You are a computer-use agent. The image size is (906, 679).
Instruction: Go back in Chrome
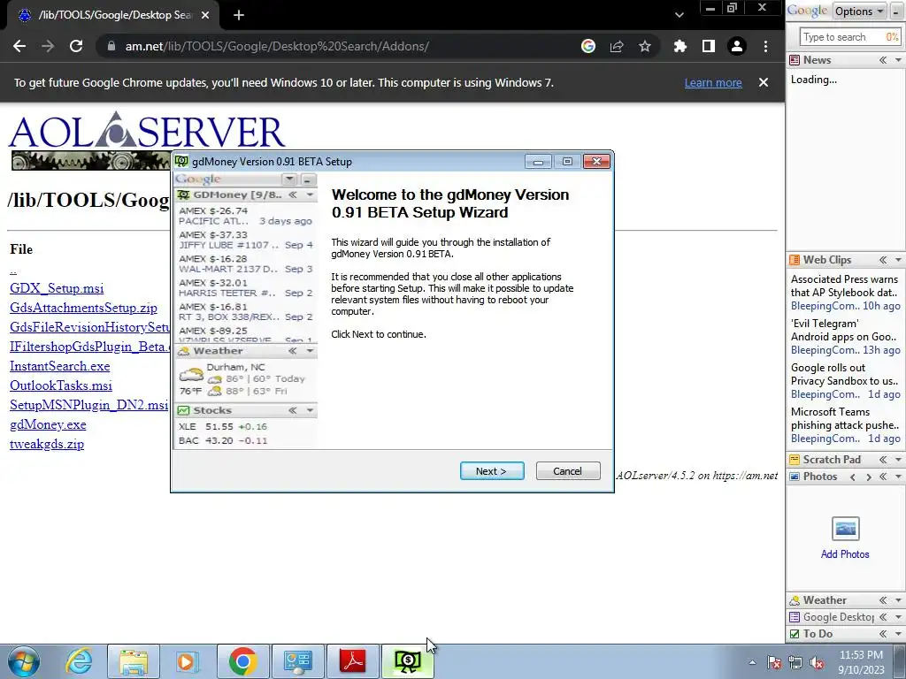(19, 46)
